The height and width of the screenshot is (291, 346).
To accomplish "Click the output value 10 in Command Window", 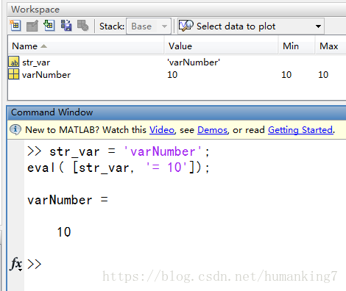I will pyautogui.click(x=64, y=231).
